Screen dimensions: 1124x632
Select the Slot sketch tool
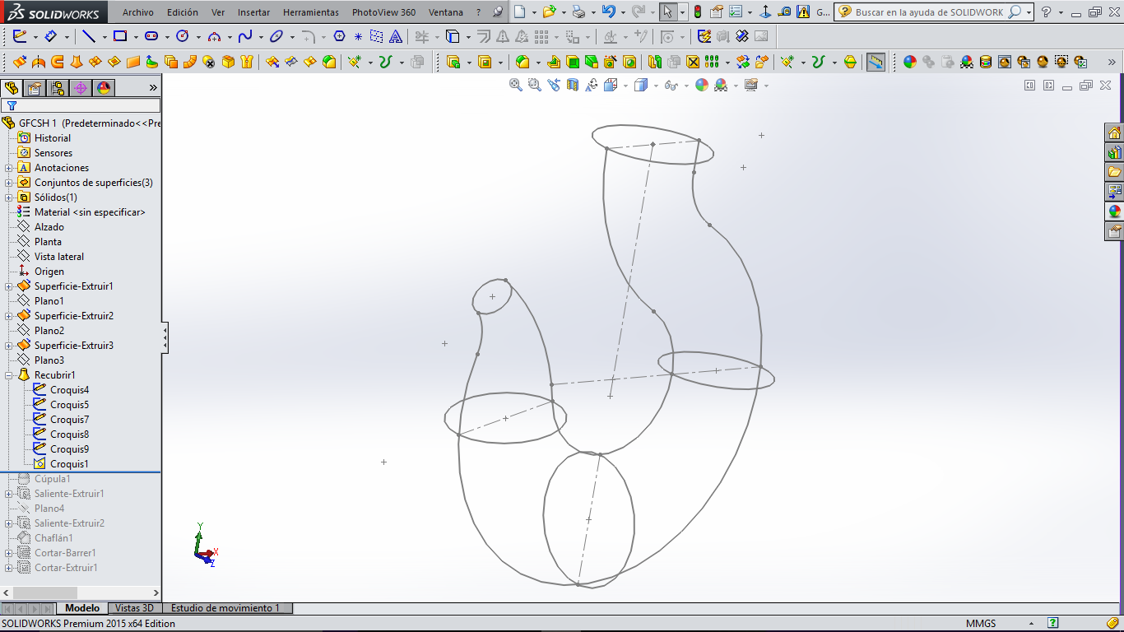pos(151,36)
